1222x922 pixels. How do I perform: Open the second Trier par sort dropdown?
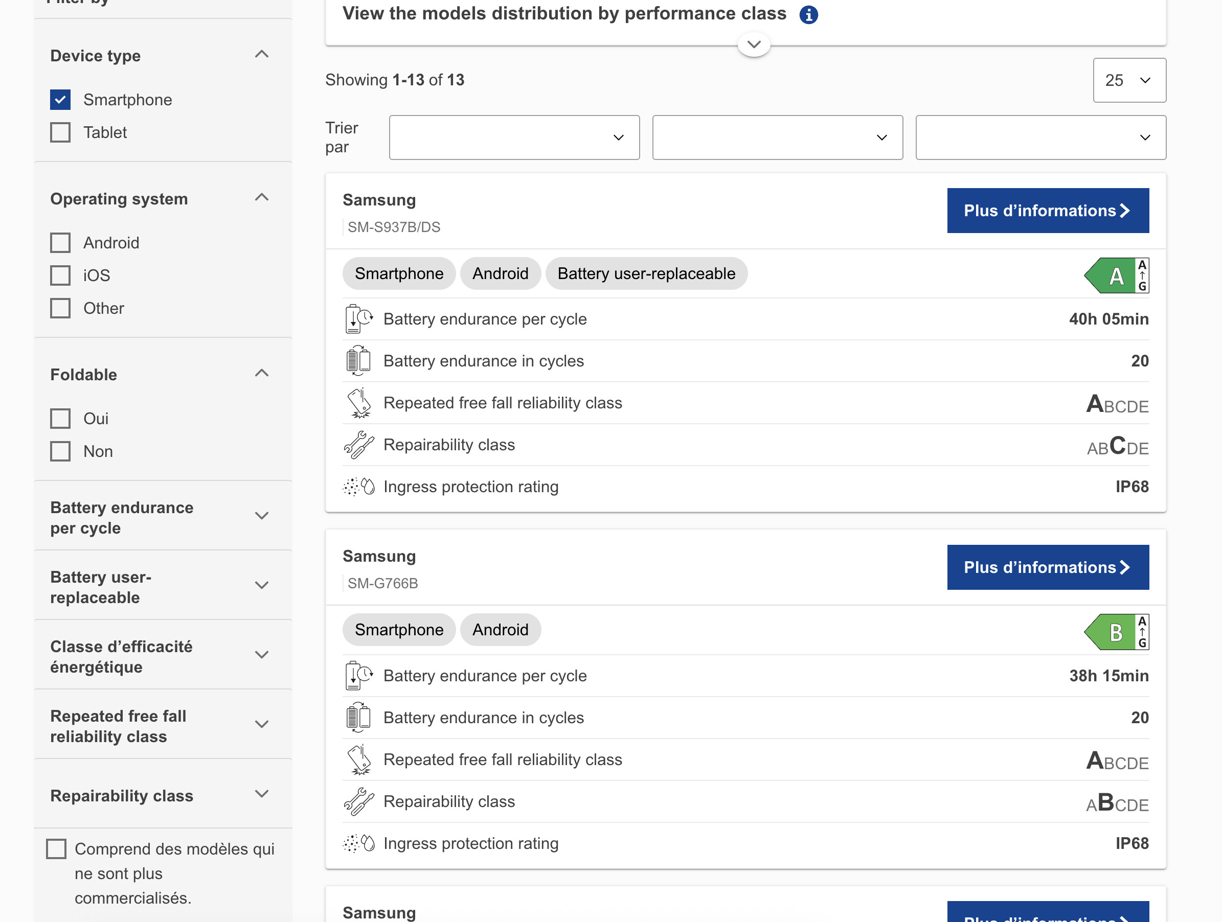pyautogui.click(x=777, y=137)
